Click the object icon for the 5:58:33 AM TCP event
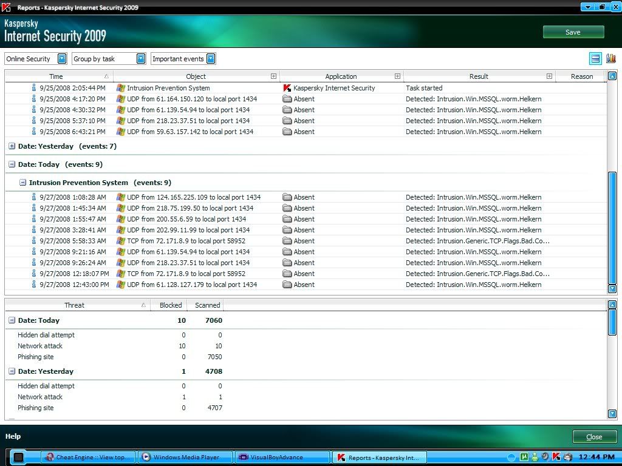The width and height of the screenshot is (622, 466). [x=121, y=240]
